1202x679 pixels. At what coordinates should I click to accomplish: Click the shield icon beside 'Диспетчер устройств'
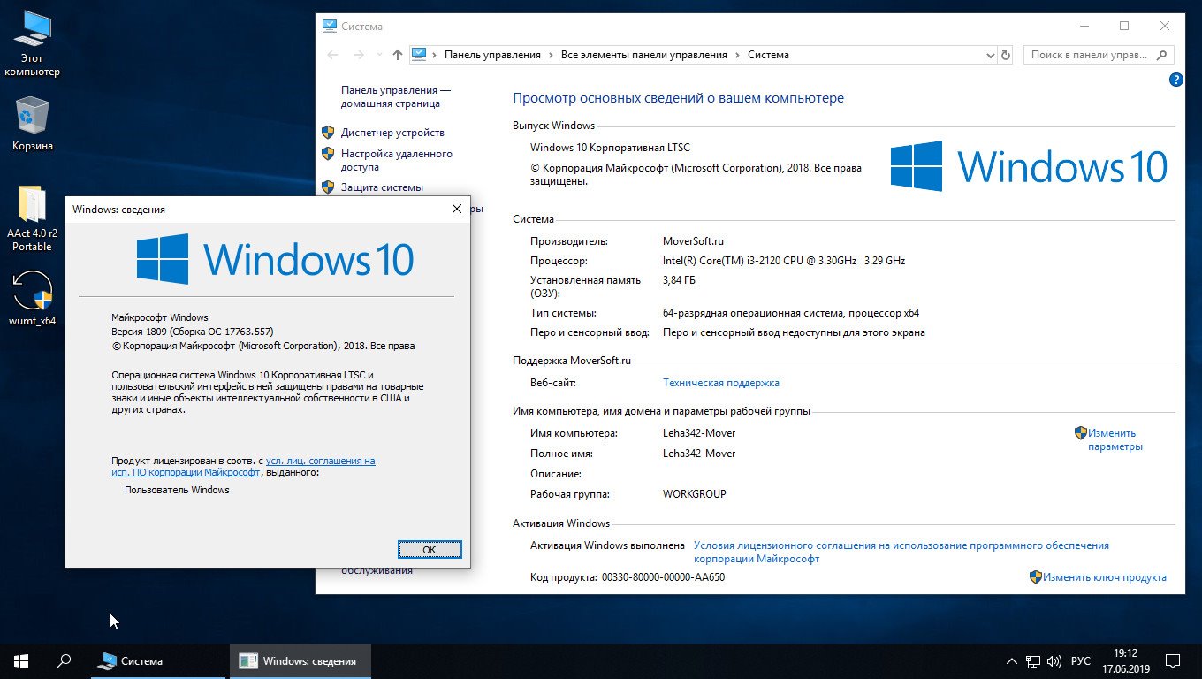click(x=328, y=133)
